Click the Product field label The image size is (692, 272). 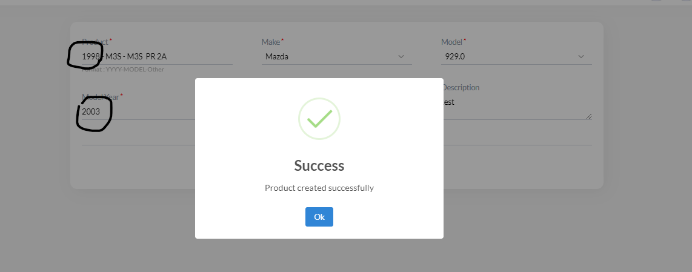(96, 42)
